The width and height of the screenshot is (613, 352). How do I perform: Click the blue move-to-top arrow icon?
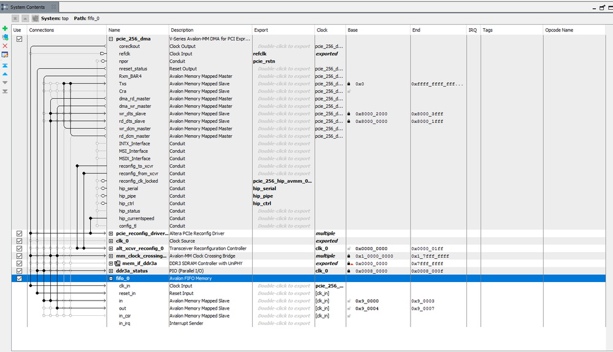(x=5, y=65)
